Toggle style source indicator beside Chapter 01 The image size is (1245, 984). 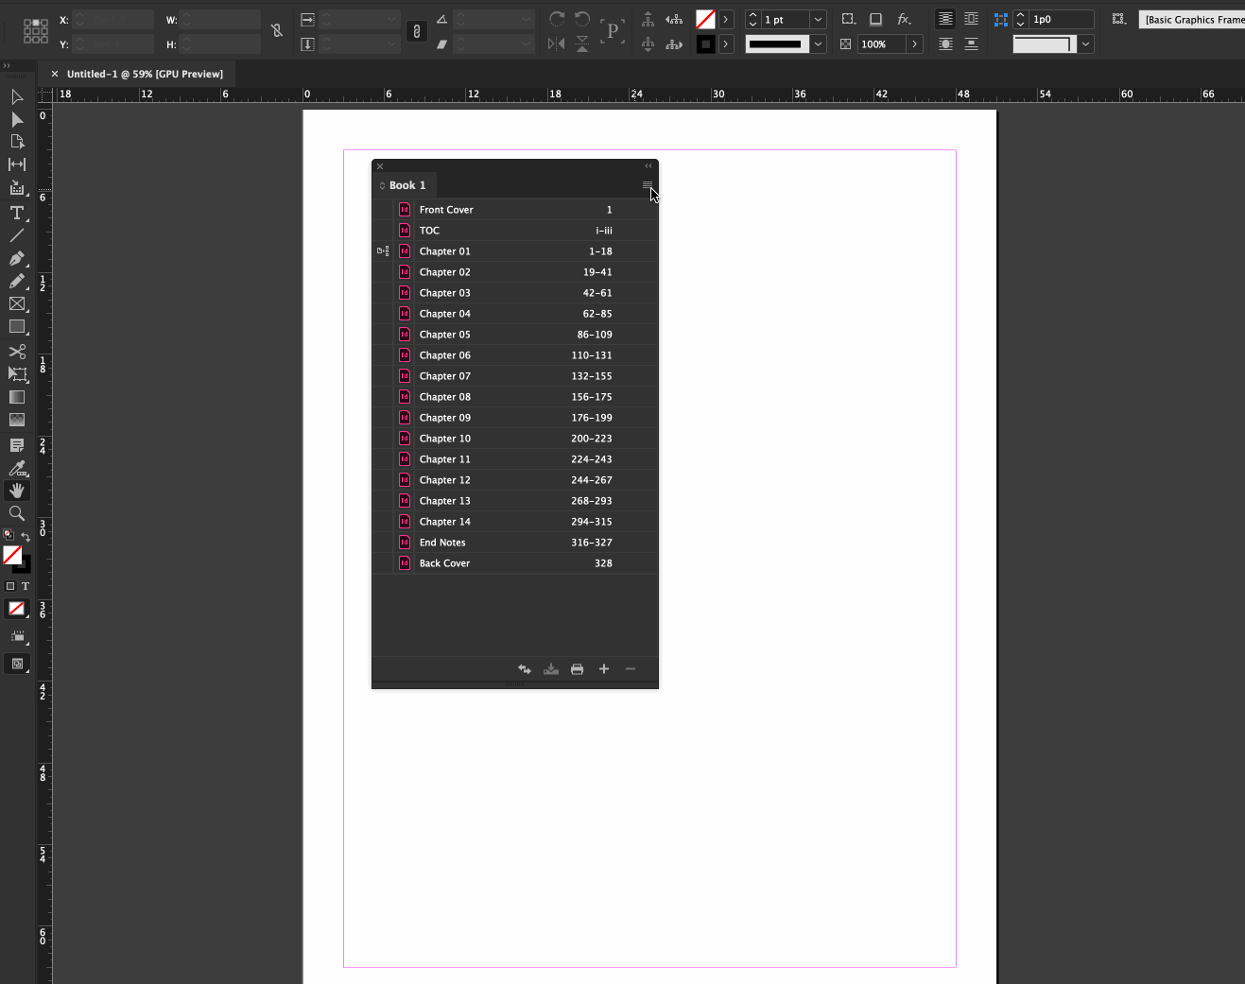click(383, 251)
